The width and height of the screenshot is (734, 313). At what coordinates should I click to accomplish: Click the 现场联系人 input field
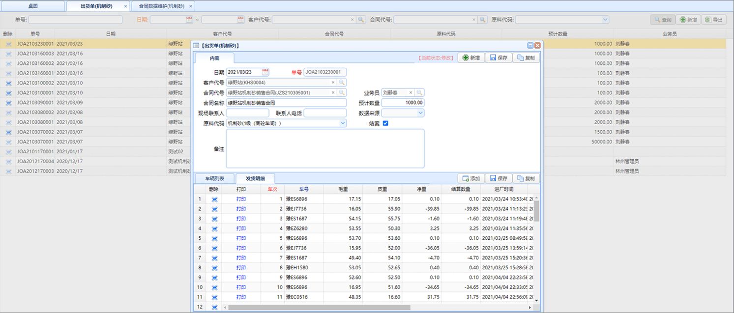click(x=247, y=113)
